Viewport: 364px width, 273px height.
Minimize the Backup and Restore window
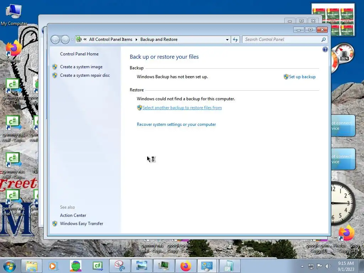(x=299, y=30)
